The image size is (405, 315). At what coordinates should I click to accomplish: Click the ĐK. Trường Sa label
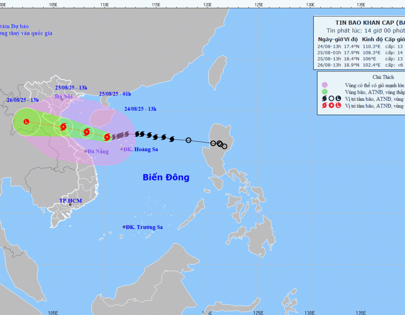[144, 227]
